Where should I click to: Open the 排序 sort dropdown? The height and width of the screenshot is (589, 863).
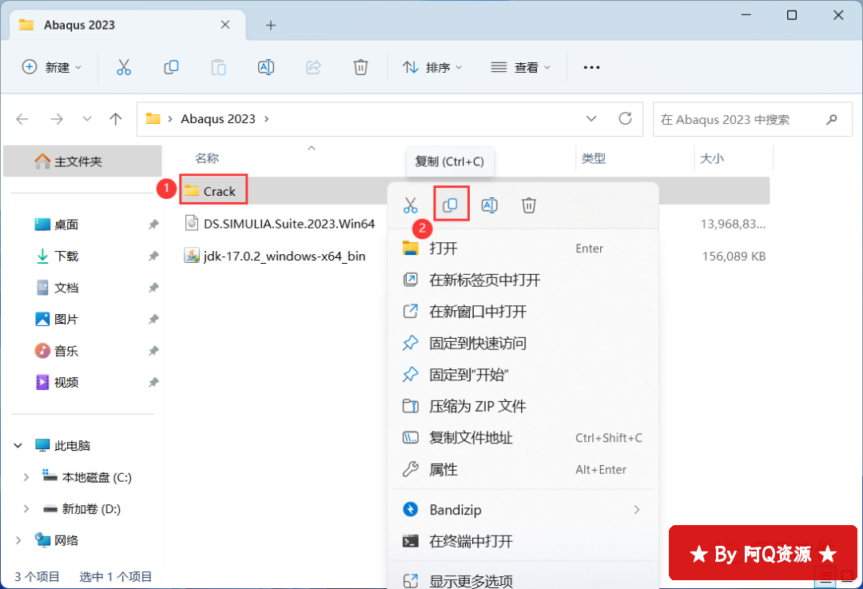tap(432, 68)
